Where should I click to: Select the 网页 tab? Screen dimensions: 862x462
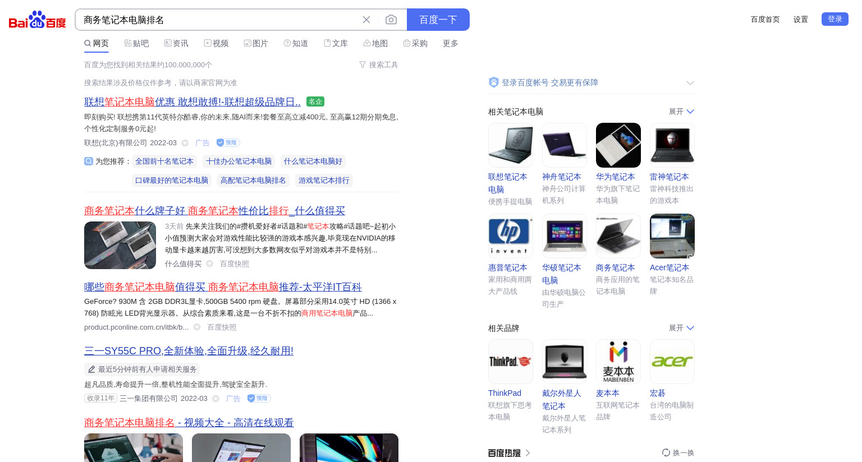[x=97, y=43]
